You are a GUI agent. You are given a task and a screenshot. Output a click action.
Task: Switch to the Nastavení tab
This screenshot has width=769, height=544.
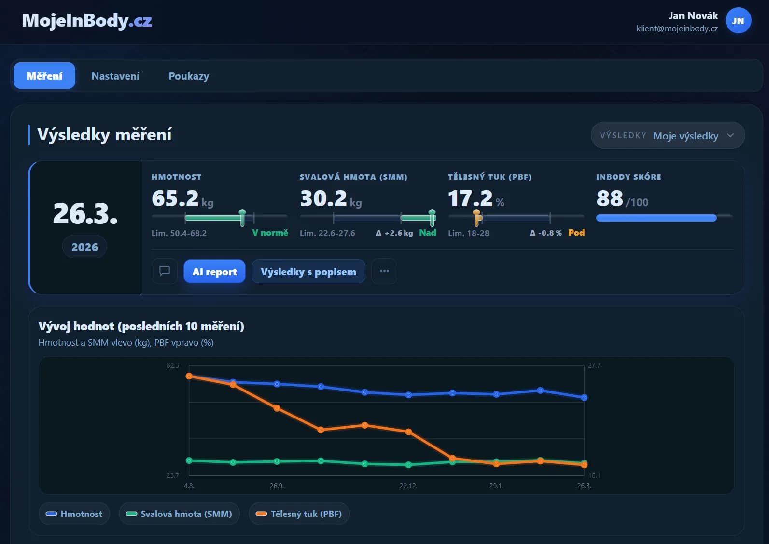(x=115, y=76)
